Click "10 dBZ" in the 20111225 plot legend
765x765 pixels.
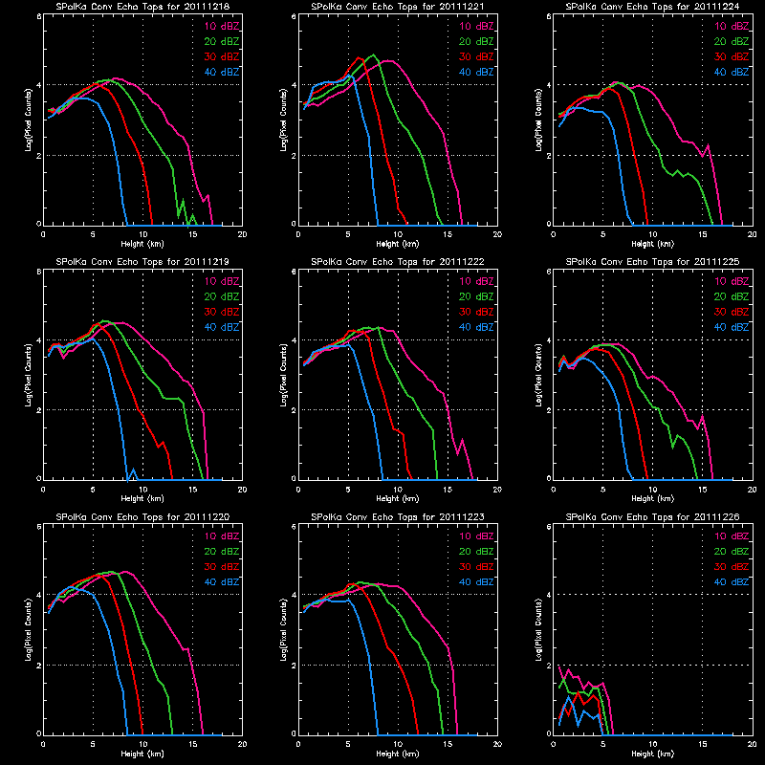(732, 281)
